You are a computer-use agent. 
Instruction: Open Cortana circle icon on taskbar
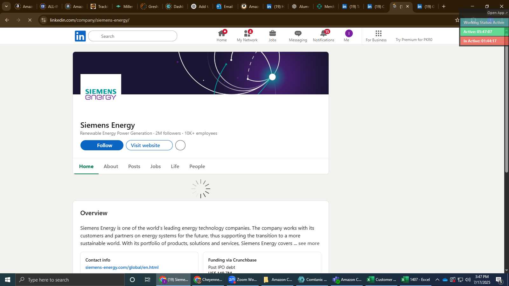[x=132, y=280]
